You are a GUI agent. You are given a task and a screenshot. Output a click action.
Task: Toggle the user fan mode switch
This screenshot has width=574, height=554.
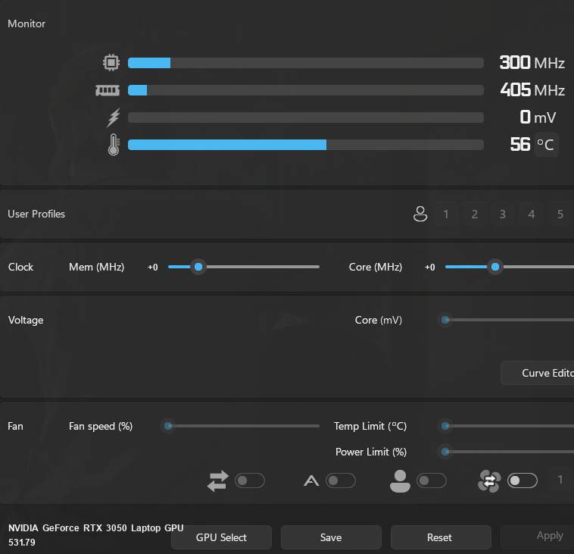coord(431,480)
